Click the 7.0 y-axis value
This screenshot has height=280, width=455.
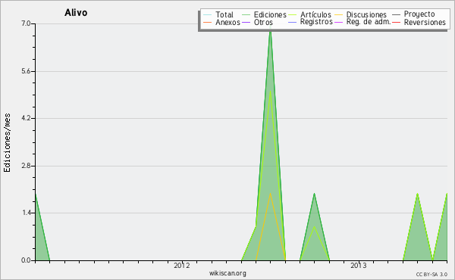tap(26, 23)
